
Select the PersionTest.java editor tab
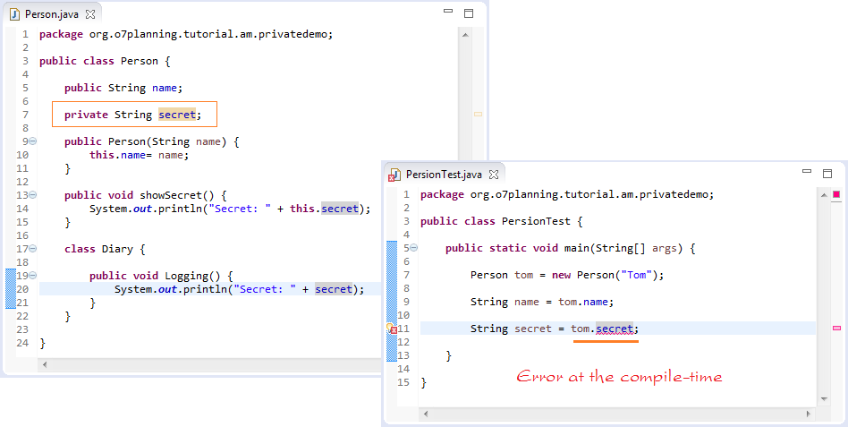tap(444, 175)
